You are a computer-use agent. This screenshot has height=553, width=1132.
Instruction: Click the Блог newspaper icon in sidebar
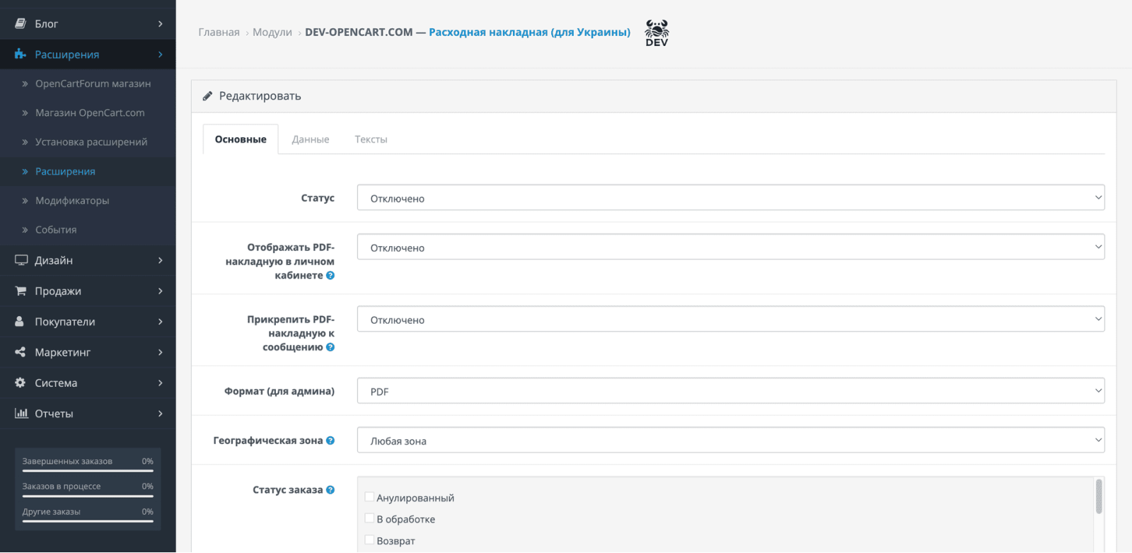pos(21,23)
